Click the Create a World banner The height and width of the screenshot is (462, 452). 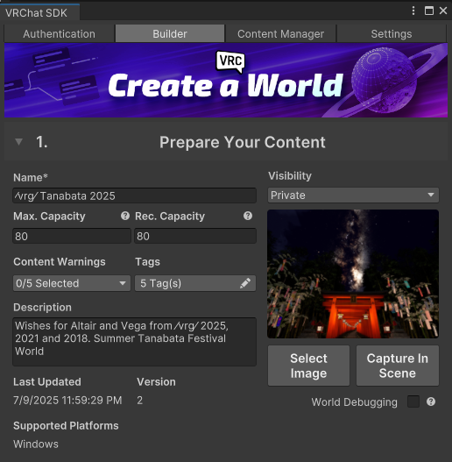(226, 80)
